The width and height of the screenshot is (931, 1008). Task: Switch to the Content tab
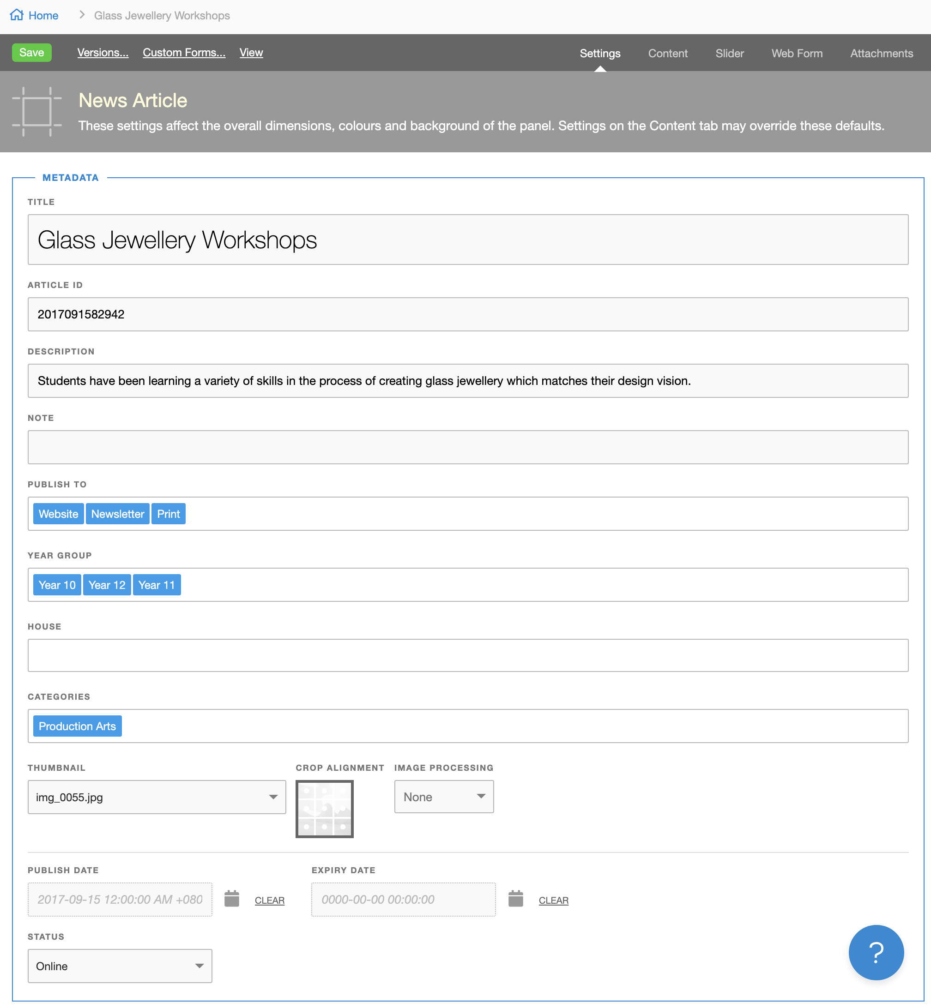(x=667, y=54)
